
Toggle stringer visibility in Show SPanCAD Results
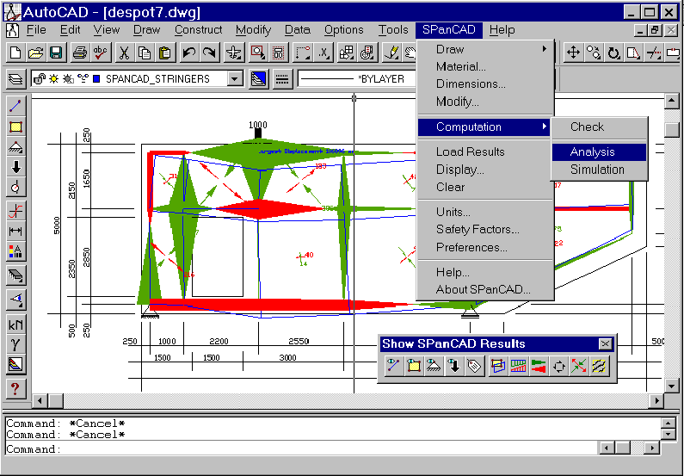tap(393, 366)
